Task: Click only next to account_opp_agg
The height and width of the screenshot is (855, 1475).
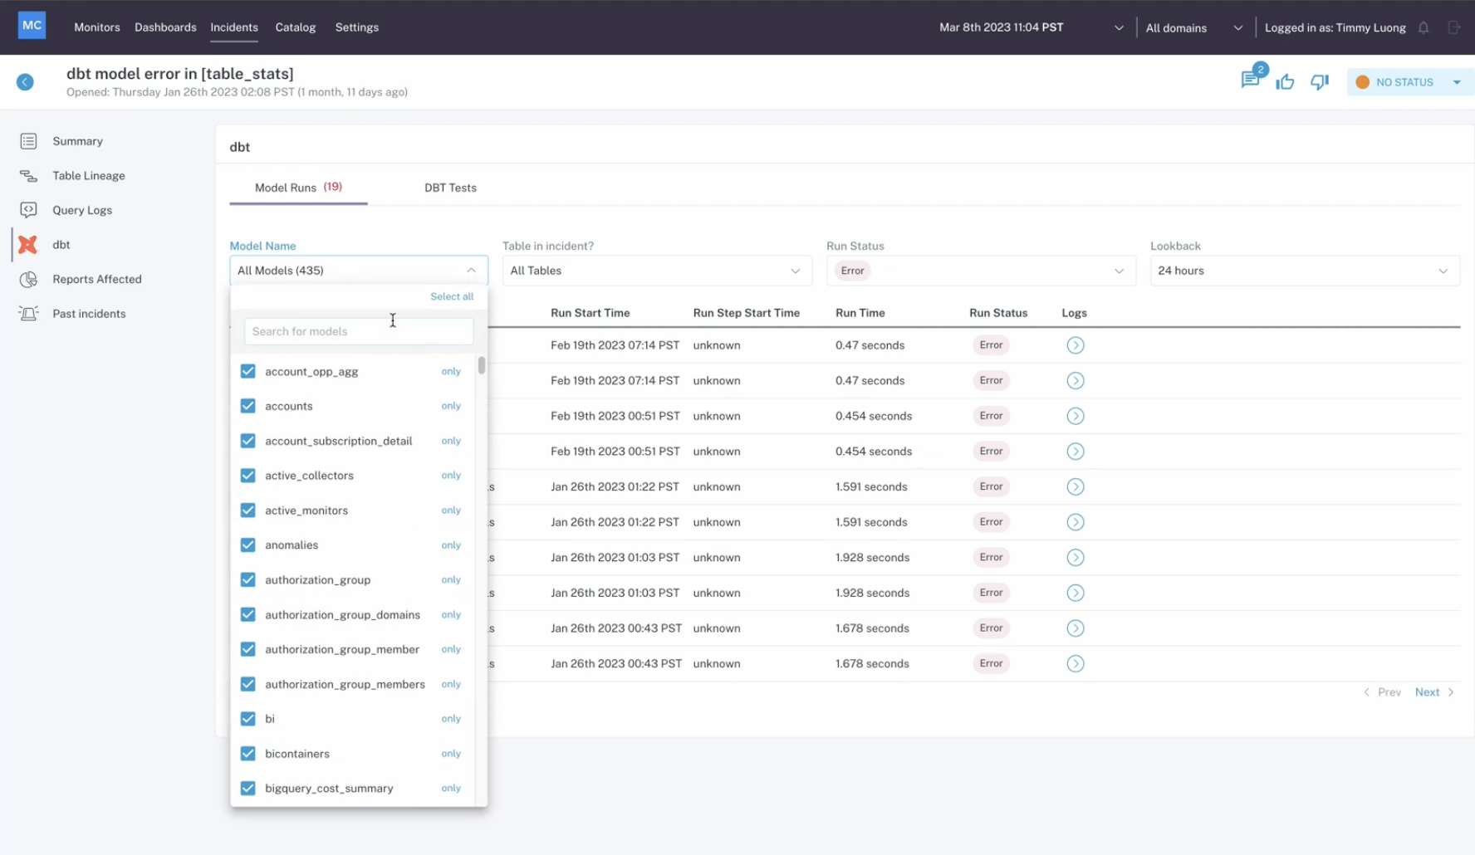Action: tap(451, 371)
